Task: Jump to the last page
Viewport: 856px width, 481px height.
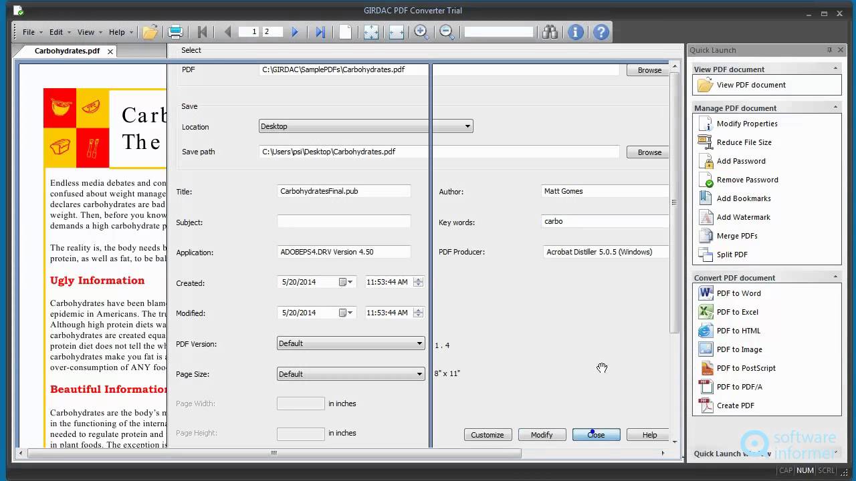Action: pos(320,31)
